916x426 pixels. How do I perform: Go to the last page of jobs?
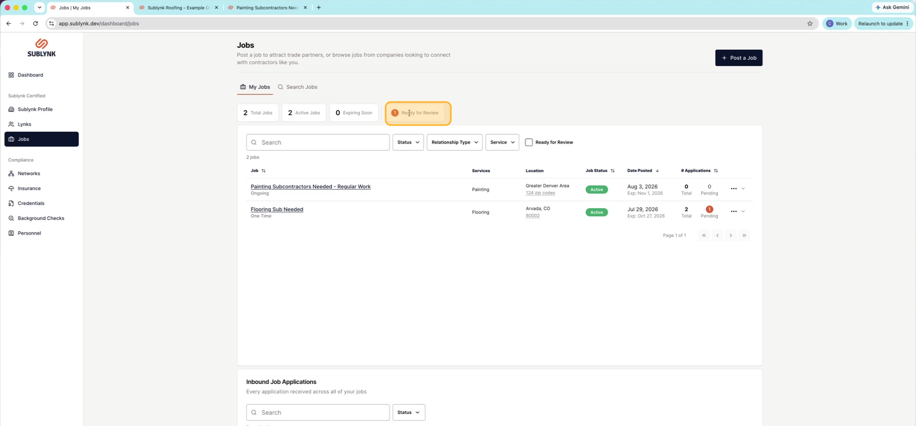coord(744,235)
